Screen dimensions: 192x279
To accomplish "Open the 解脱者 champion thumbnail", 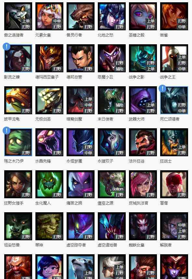I will tap(174, 226).
